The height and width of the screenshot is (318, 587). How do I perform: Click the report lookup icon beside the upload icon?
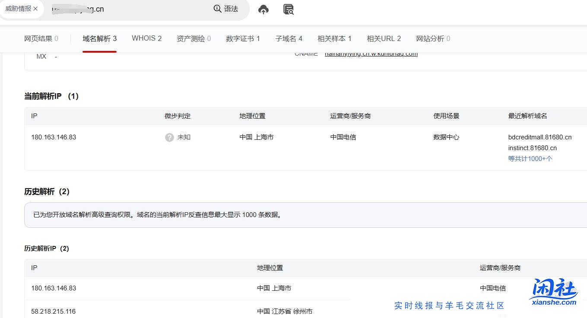288,9
